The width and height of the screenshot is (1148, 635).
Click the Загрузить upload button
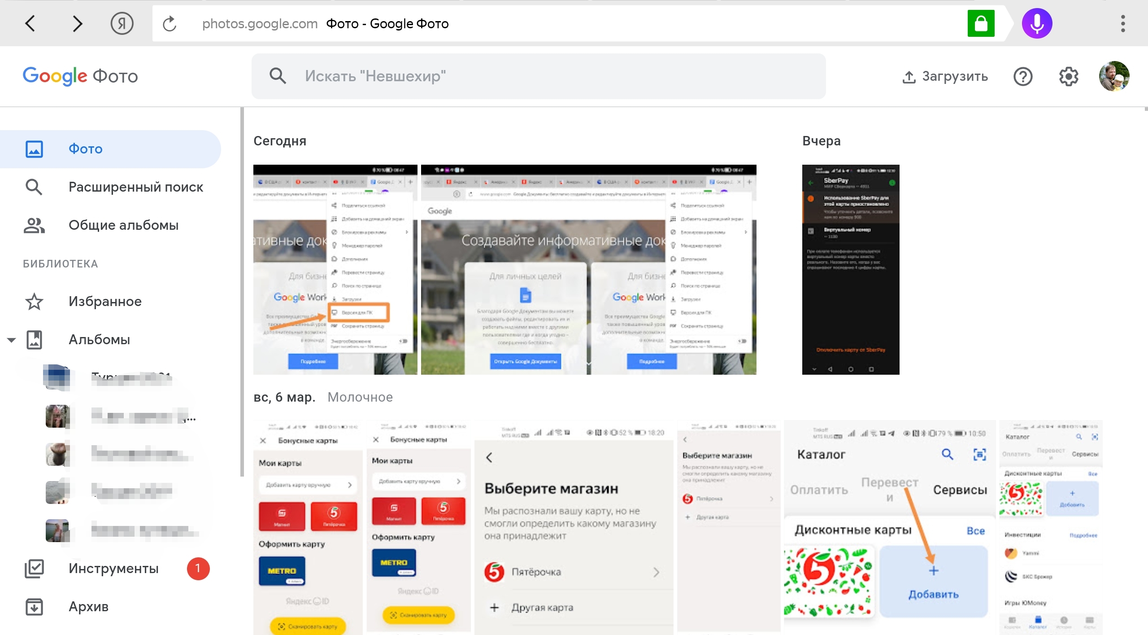945,77
